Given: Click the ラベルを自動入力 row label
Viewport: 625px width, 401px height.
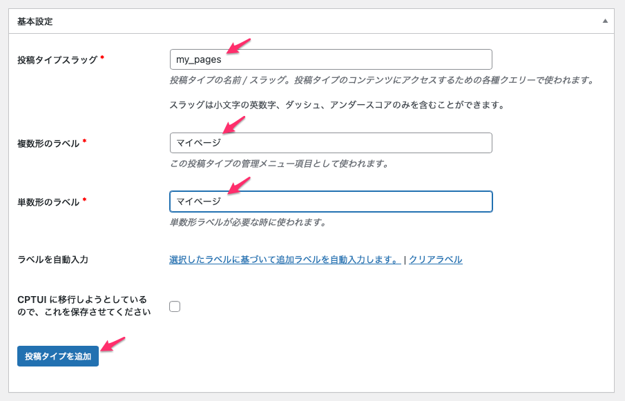Looking at the screenshot, I should 52,260.
